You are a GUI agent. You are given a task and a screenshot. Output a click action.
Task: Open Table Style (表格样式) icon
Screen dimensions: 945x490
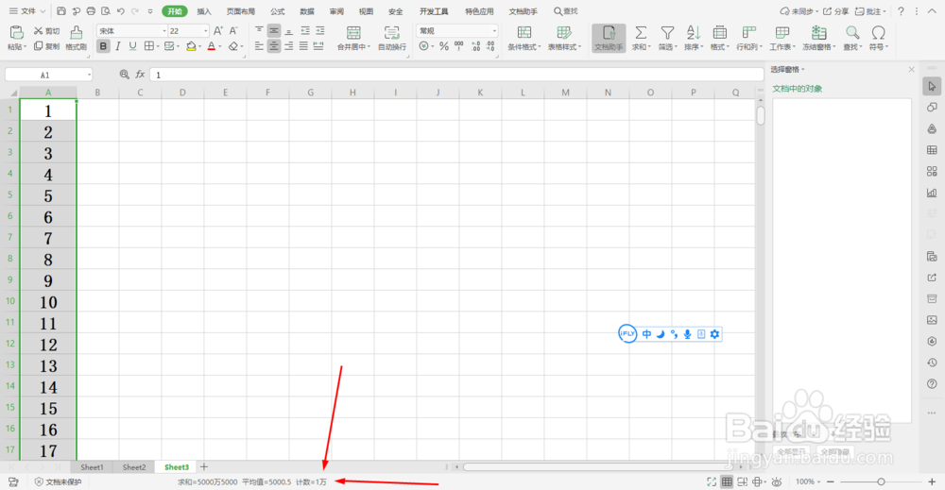pos(563,32)
